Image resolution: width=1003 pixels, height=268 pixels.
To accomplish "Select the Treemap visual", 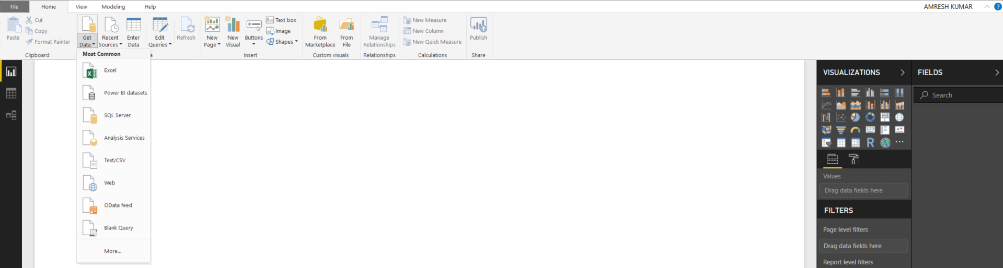I will [885, 117].
